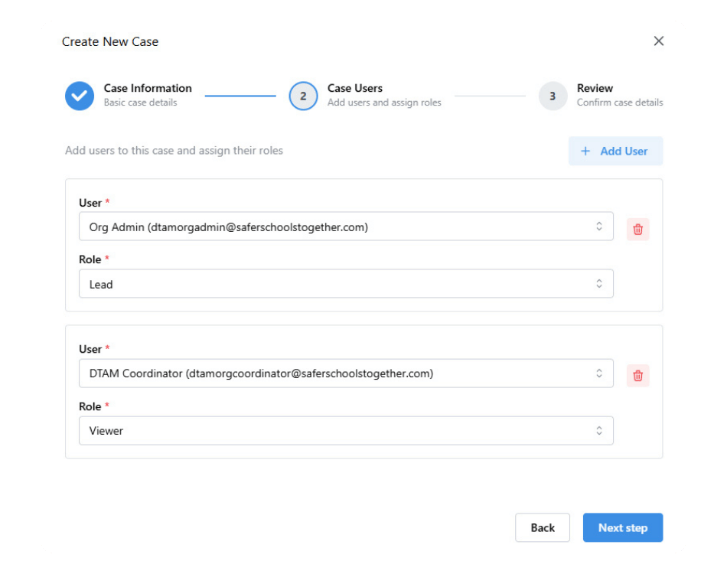Click the Back button
Screen dimensions: 727x574
[543, 527]
